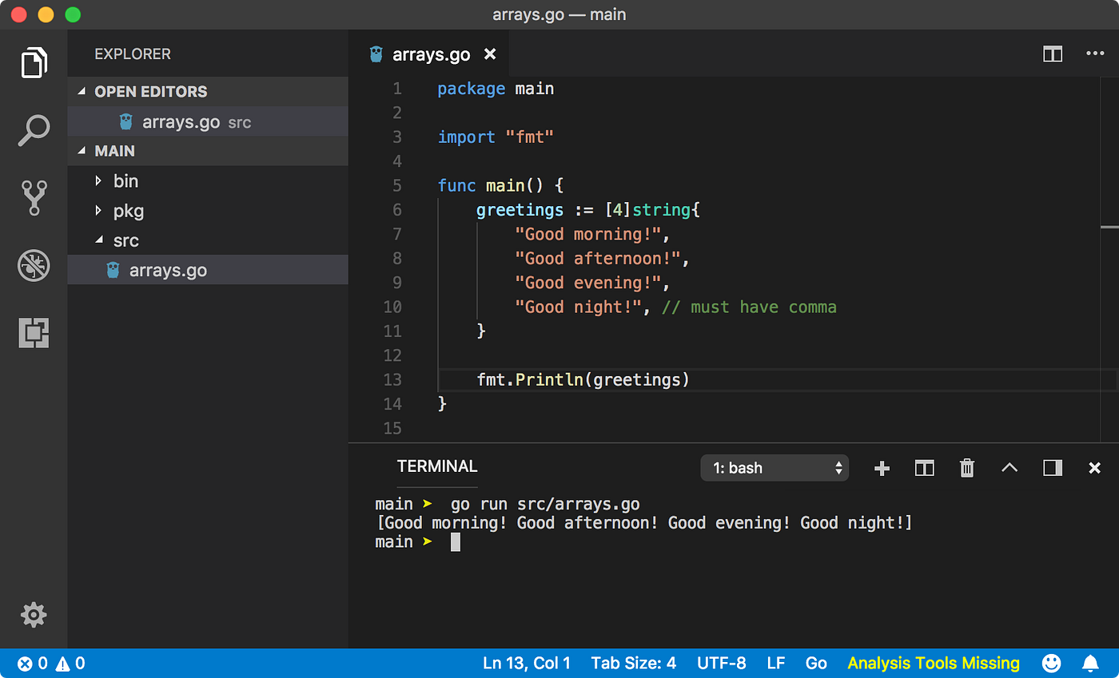Open the editor more actions menu
The height and width of the screenshot is (678, 1119).
coord(1094,54)
